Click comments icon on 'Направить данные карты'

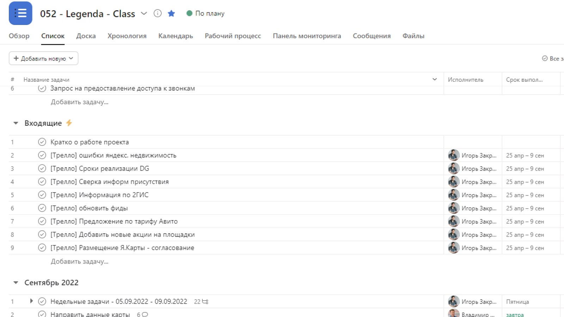[145, 314]
